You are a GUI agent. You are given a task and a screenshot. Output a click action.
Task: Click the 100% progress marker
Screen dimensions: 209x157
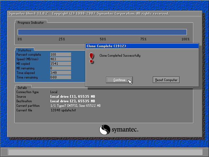coord(186,39)
